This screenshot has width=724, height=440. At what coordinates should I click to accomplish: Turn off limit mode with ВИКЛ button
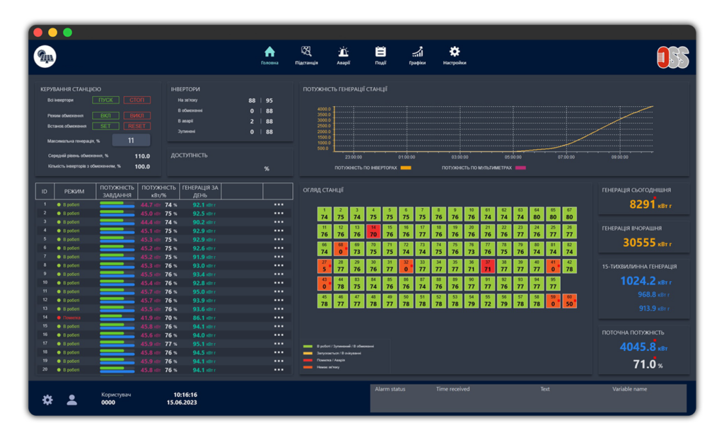[136, 115]
